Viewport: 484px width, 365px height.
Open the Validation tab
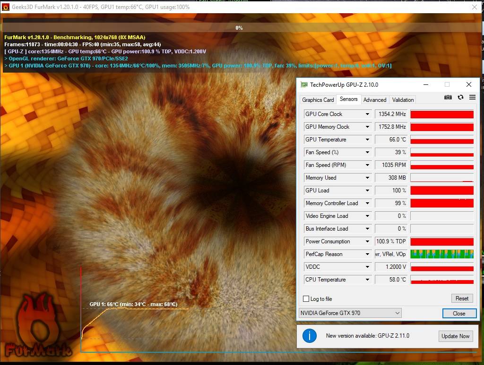[403, 100]
